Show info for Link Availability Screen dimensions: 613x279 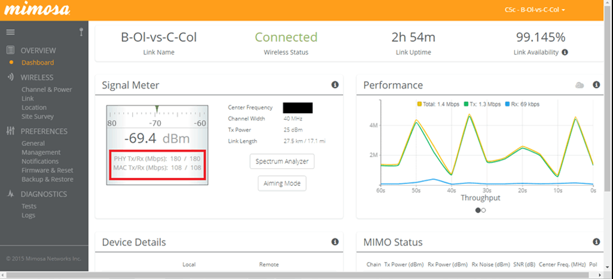565,52
